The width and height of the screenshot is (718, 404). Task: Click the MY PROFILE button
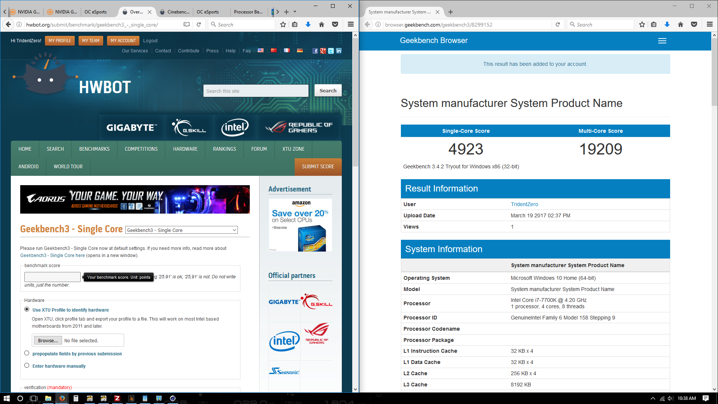point(60,41)
